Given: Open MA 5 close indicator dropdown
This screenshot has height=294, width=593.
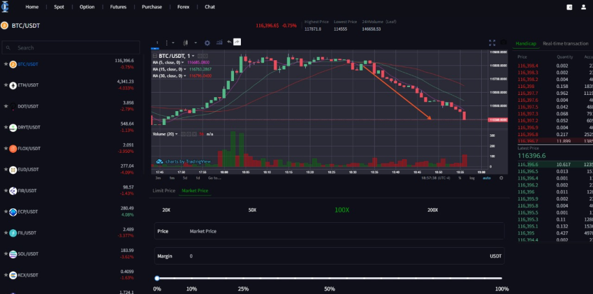Looking at the screenshot, I should coord(182,62).
